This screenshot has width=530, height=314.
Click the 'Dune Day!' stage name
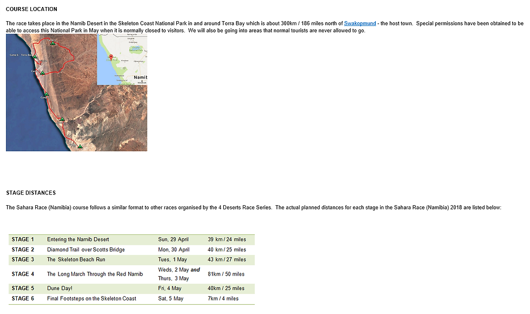point(59,288)
